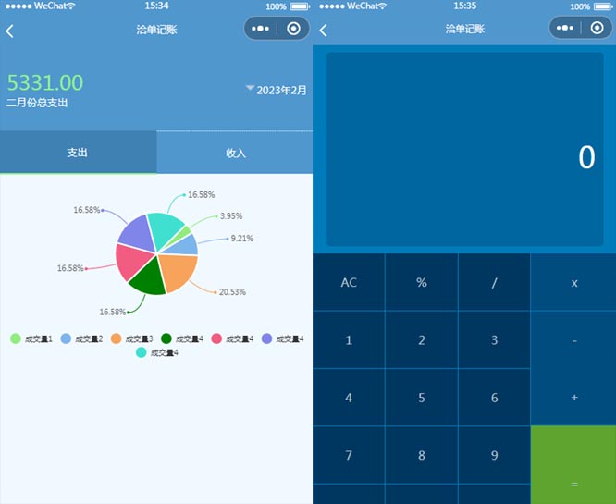Screen dimensions: 616x504
Task: Tap the percent key
Action: click(x=422, y=282)
